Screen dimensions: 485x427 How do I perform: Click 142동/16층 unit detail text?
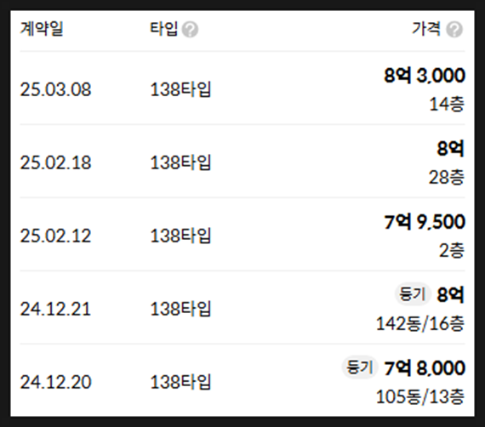[x=420, y=324]
